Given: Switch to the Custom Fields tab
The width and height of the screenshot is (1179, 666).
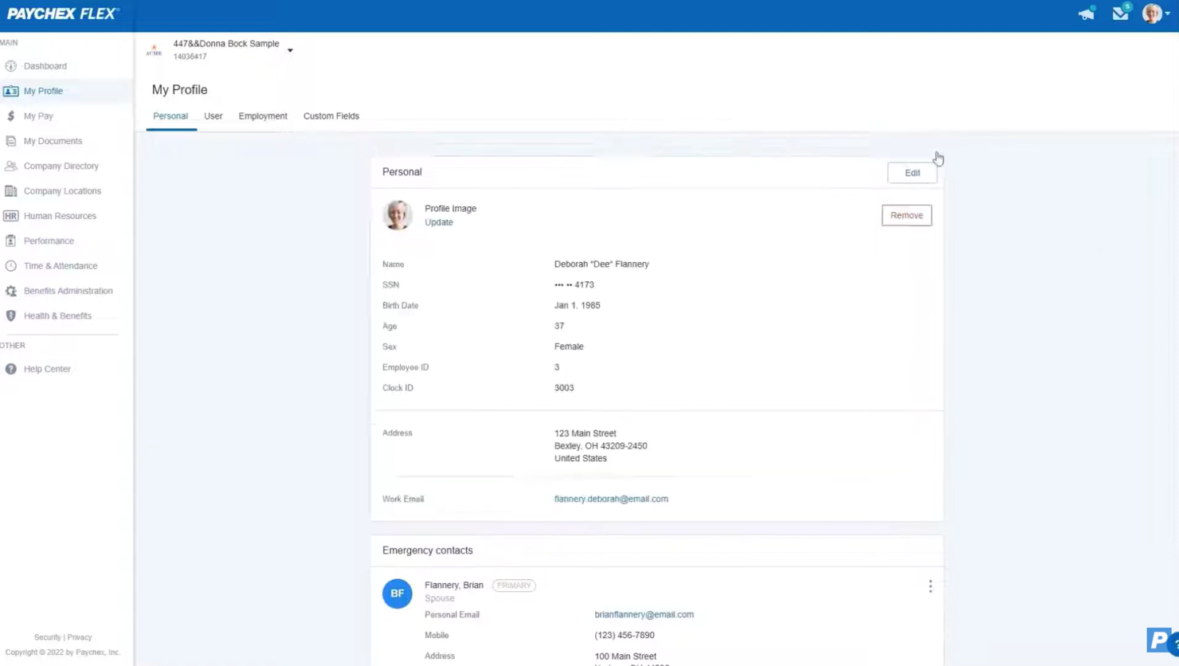Looking at the screenshot, I should (331, 116).
